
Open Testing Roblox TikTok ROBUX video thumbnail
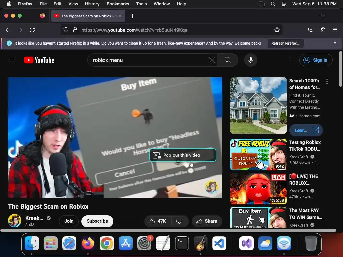coord(258,155)
